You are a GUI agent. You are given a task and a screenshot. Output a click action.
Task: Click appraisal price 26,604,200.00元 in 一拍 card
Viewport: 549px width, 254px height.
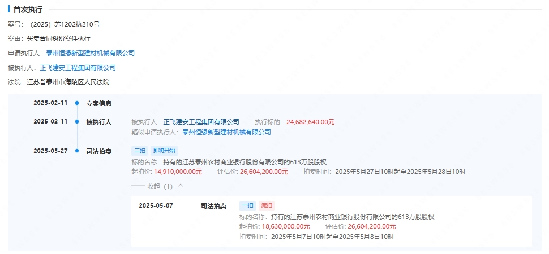tap(372, 226)
